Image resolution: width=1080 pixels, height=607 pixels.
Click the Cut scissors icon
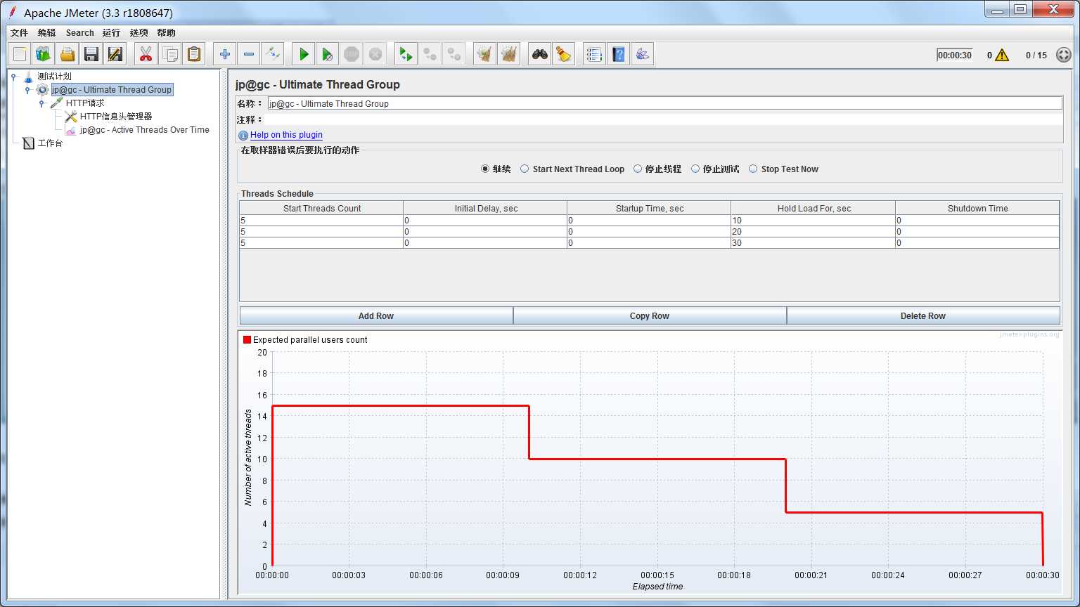(x=146, y=54)
